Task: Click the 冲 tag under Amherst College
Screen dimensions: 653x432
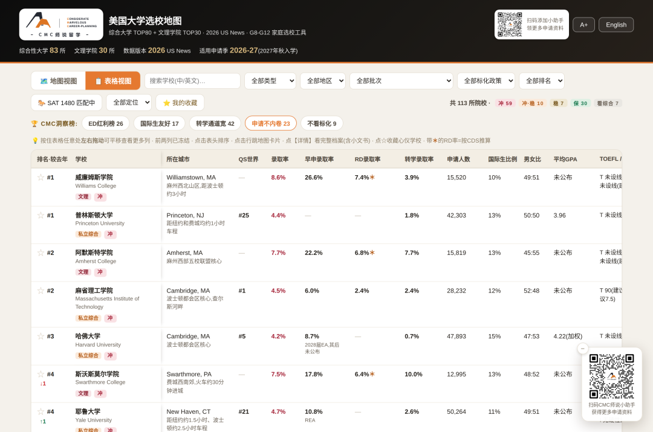Action: pyautogui.click(x=100, y=272)
